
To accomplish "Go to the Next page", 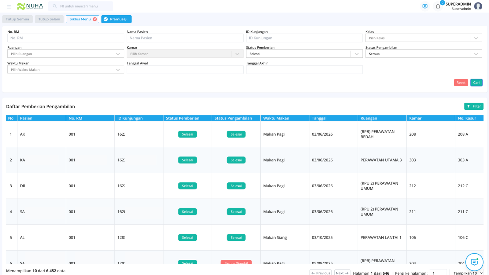I will tap(342, 273).
